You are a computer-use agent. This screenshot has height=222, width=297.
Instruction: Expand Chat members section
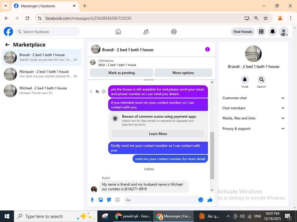[253, 108]
